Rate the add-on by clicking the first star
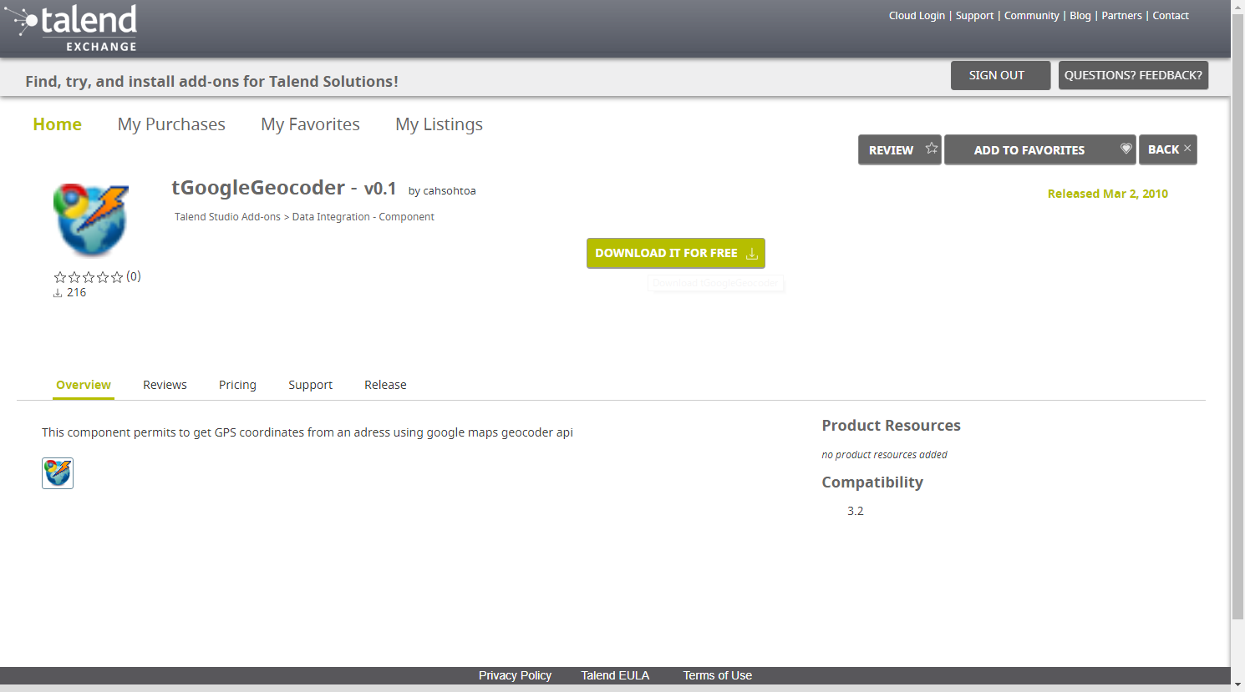 [58, 276]
